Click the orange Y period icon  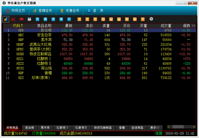(143, 19)
